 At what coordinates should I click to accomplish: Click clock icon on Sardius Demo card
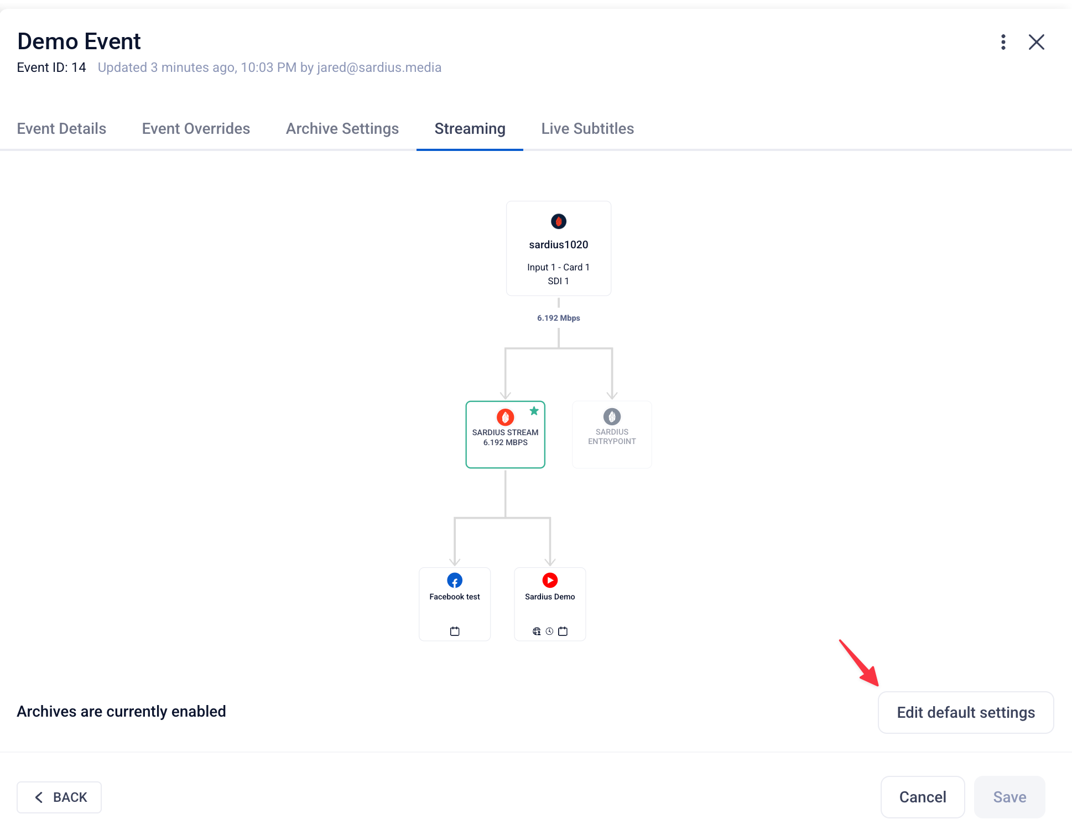coord(549,631)
